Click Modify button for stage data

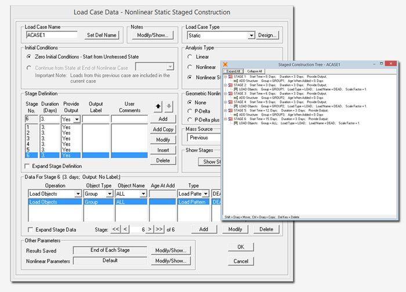[235, 229]
